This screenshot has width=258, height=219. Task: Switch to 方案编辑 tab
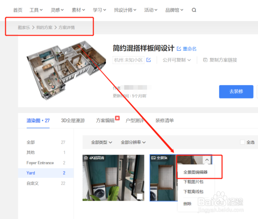click(105, 121)
